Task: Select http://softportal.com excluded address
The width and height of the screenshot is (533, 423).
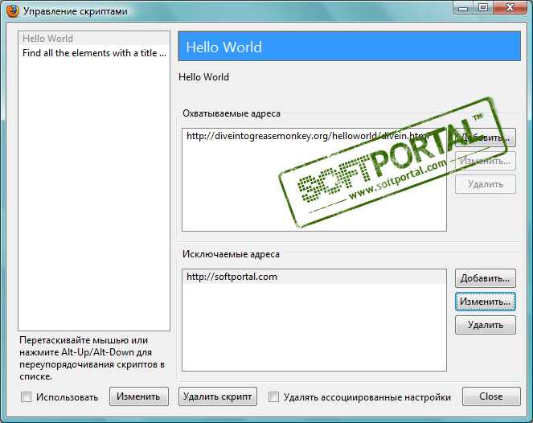Action: (x=314, y=277)
